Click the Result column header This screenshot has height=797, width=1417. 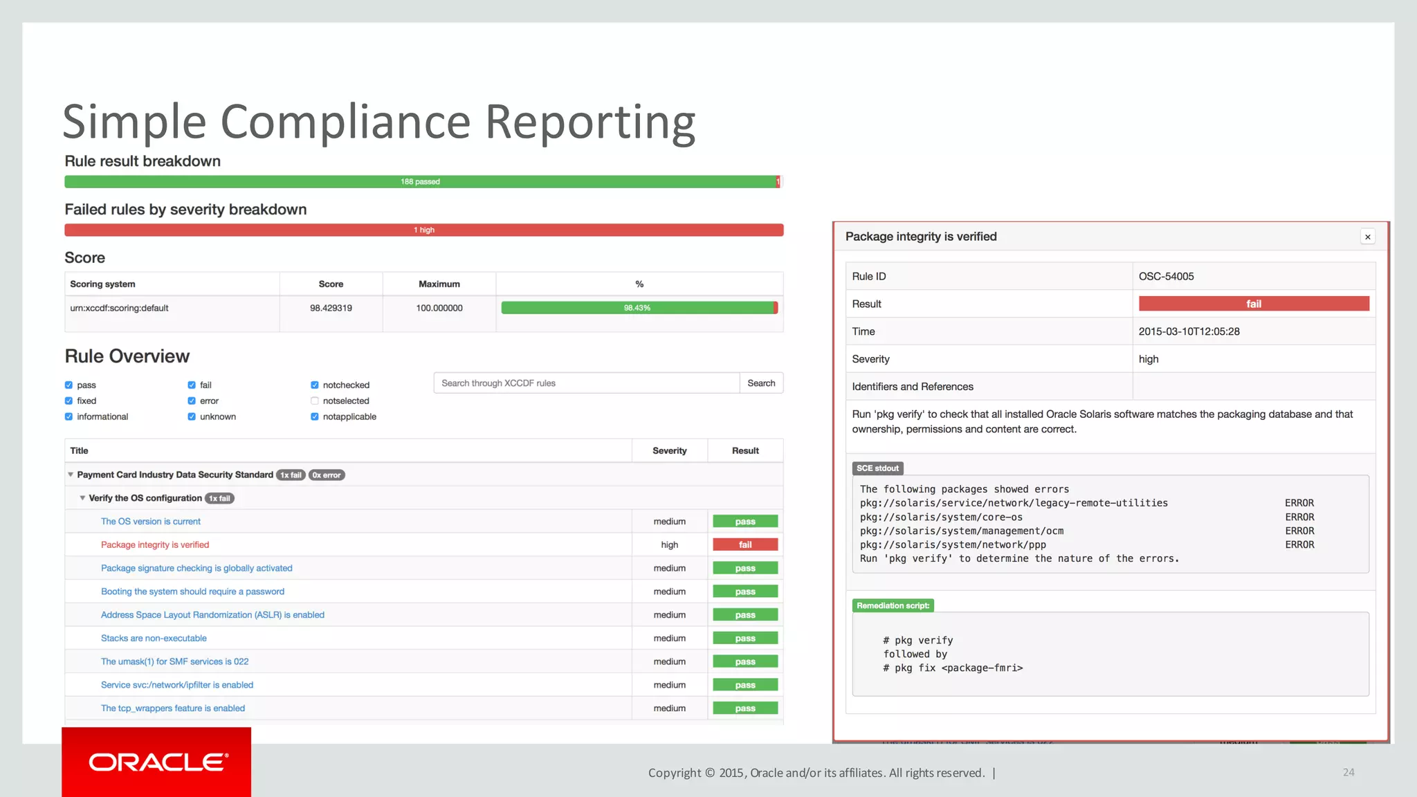click(745, 450)
